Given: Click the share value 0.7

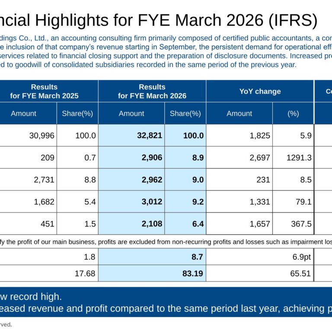Looking at the screenshot, I should tap(90, 158).
